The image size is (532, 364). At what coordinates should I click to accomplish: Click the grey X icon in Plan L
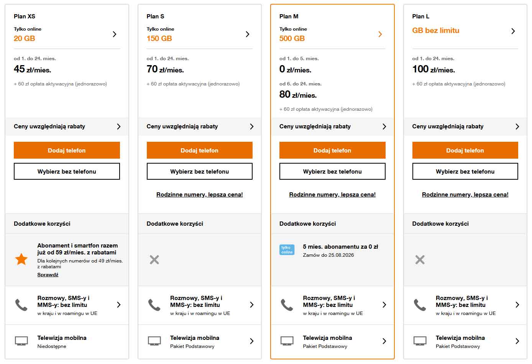[x=420, y=260]
